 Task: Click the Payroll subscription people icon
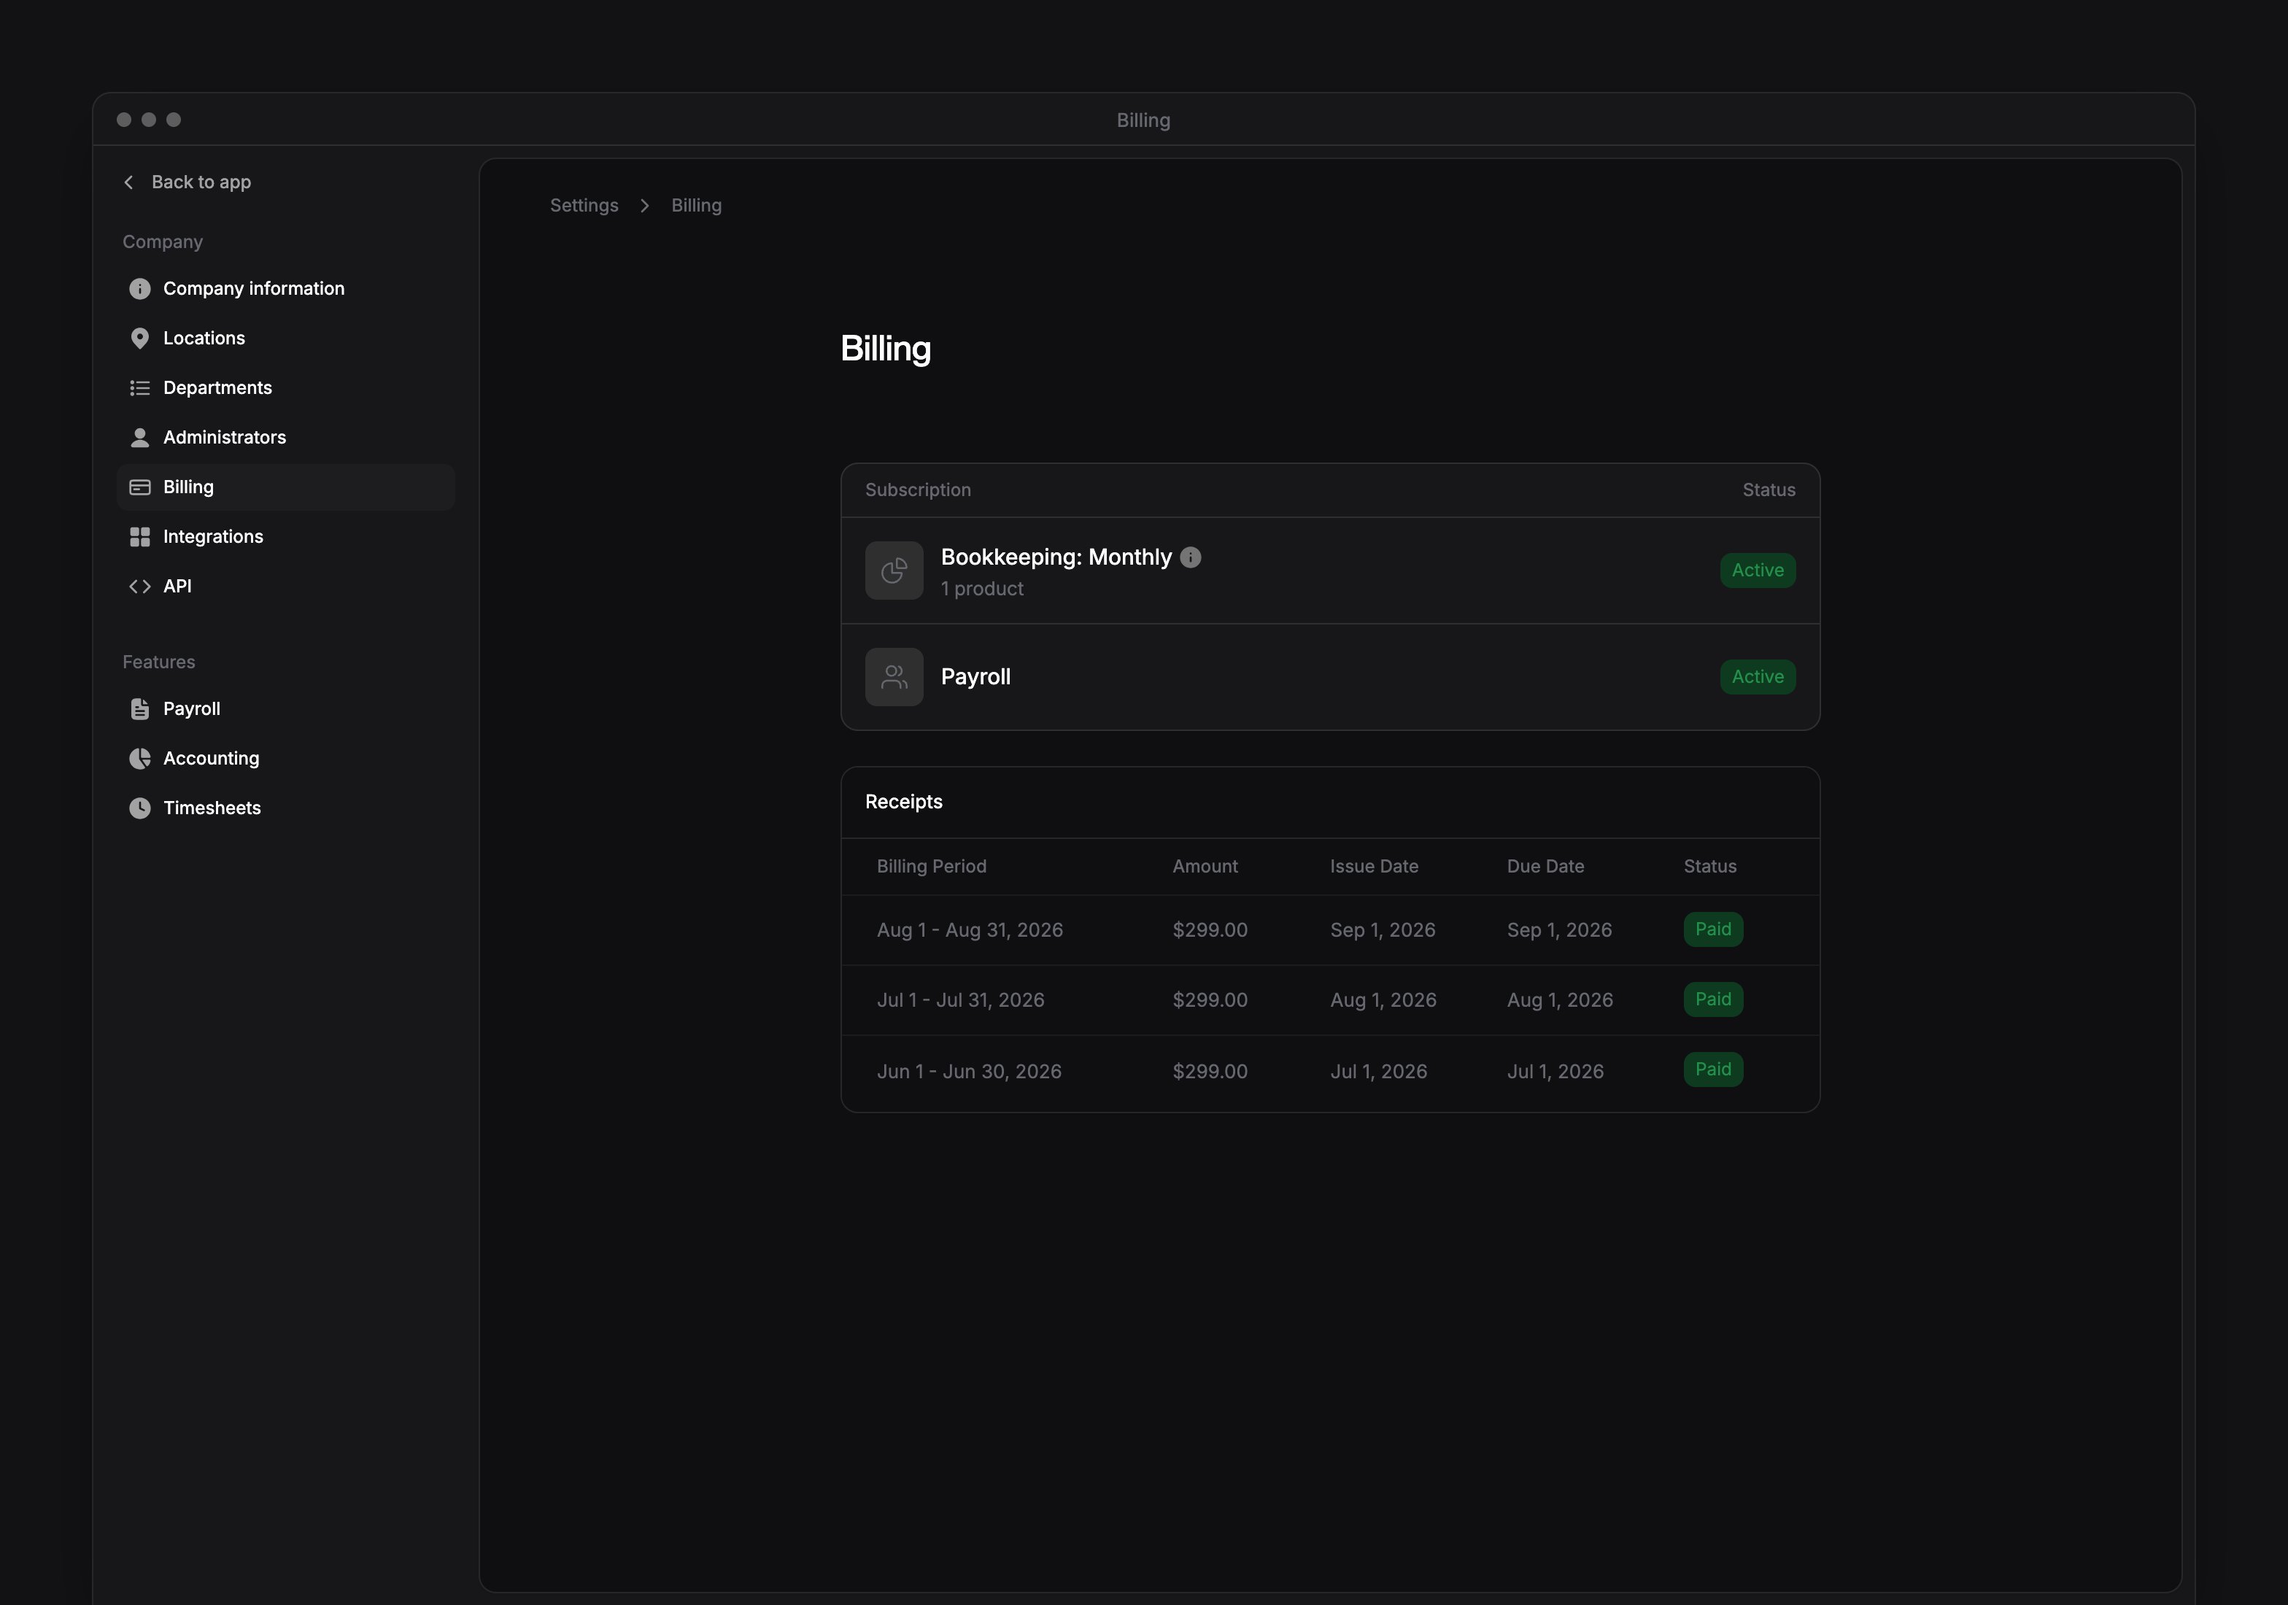click(x=894, y=676)
